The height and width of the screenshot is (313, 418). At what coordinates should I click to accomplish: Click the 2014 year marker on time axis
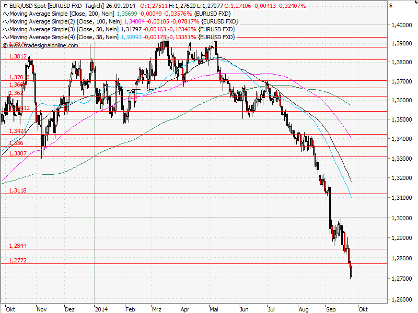(100, 308)
